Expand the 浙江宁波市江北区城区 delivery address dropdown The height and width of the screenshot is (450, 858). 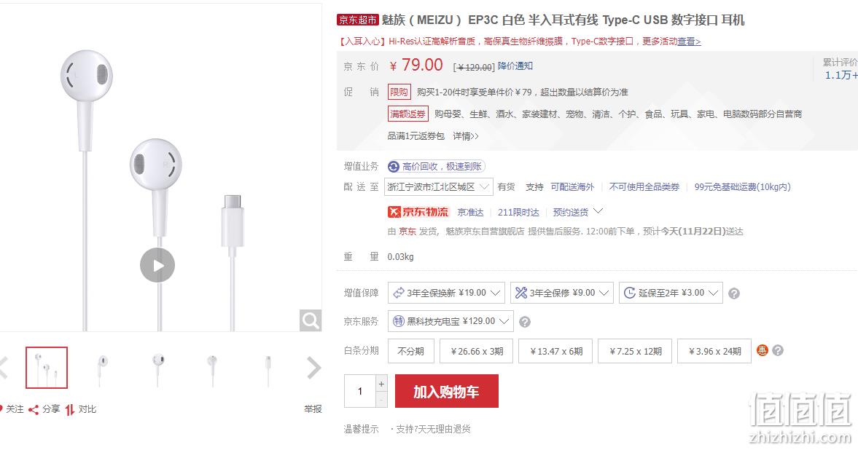coord(438,187)
